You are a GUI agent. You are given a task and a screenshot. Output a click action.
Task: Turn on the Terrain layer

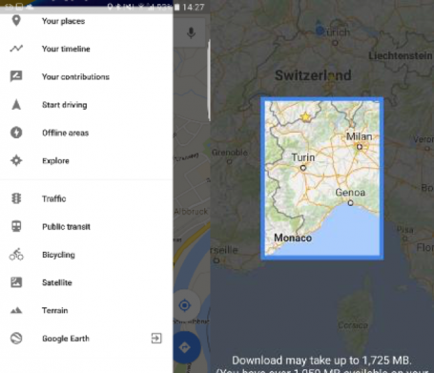coord(86,310)
